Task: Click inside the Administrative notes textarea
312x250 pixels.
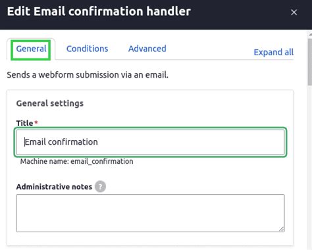Action: pos(150,213)
